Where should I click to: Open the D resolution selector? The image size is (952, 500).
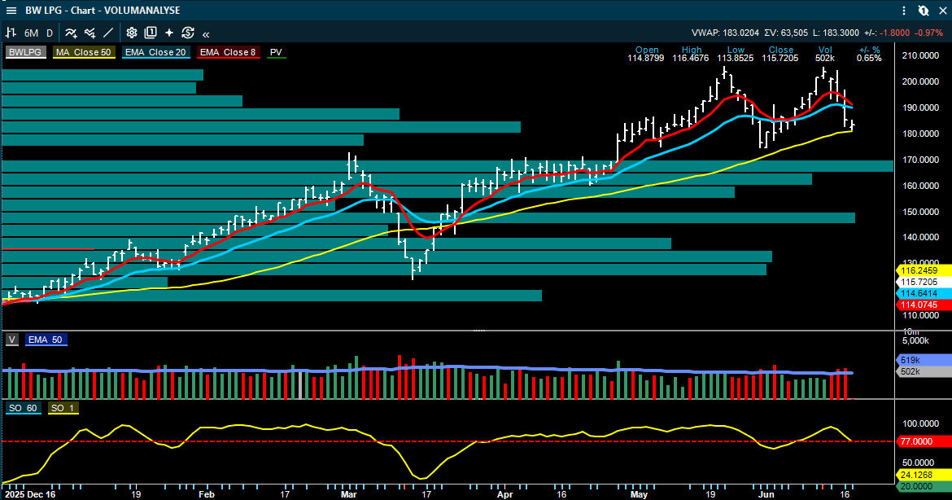50,33
